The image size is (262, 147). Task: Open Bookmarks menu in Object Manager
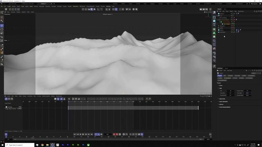[x=241, y=11]
